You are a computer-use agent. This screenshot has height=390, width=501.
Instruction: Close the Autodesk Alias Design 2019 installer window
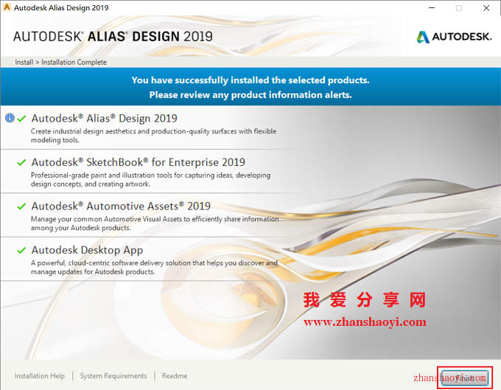486,7
